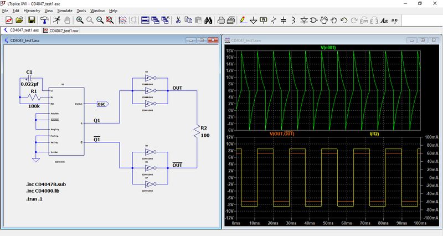Click the I(R2) trace label

tap(374, 134)
